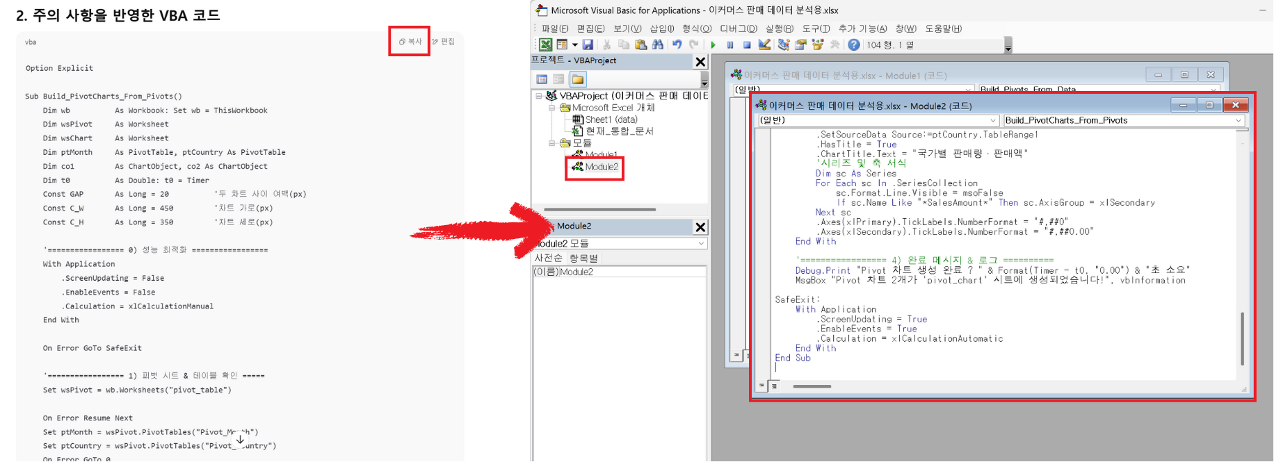
Task: Click Full Module View icon in Module2 window
Action: [774, 386]
